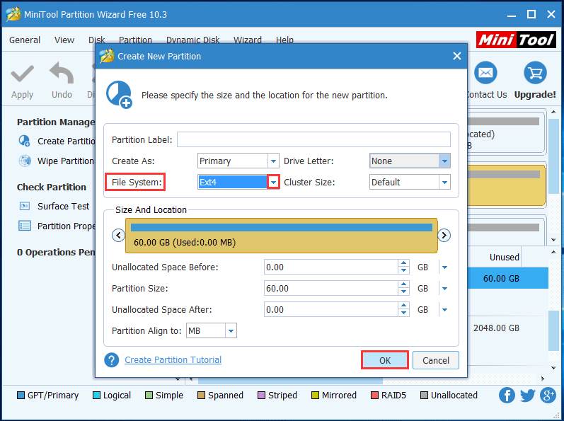Decrease the Partition Size value

(403, 292)
